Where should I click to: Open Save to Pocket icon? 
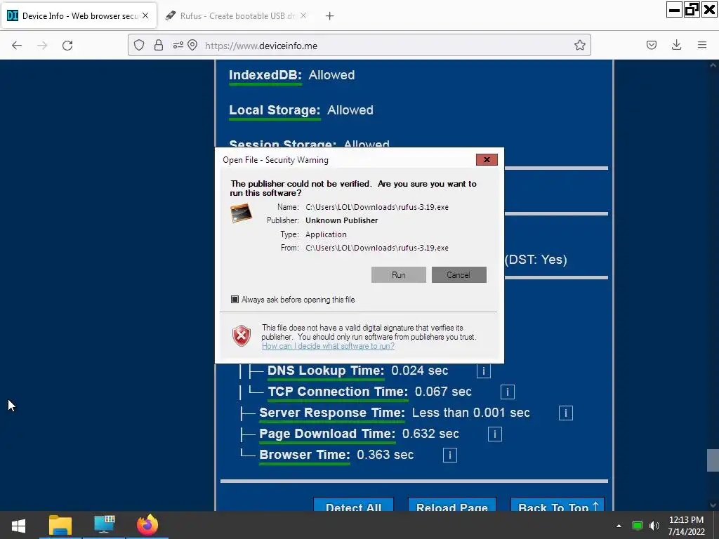(651, 45)
